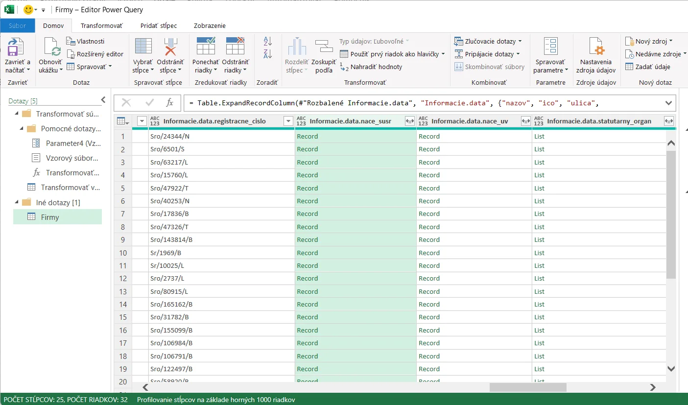Click the horizontal scrollbar thumb
688x405 pixels.
click(528, 387)
